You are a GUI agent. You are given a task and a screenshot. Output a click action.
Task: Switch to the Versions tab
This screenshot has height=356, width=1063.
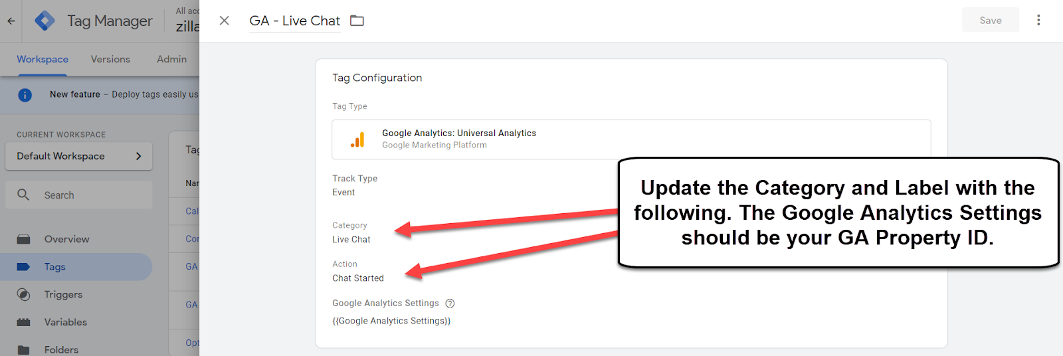pos(110,59)
